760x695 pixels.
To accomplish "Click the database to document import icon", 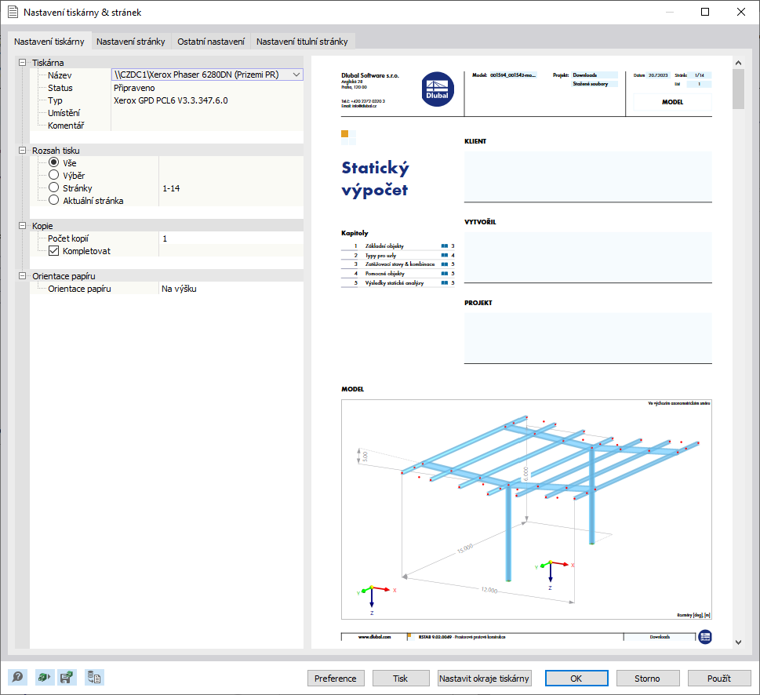I will [95, 677].
